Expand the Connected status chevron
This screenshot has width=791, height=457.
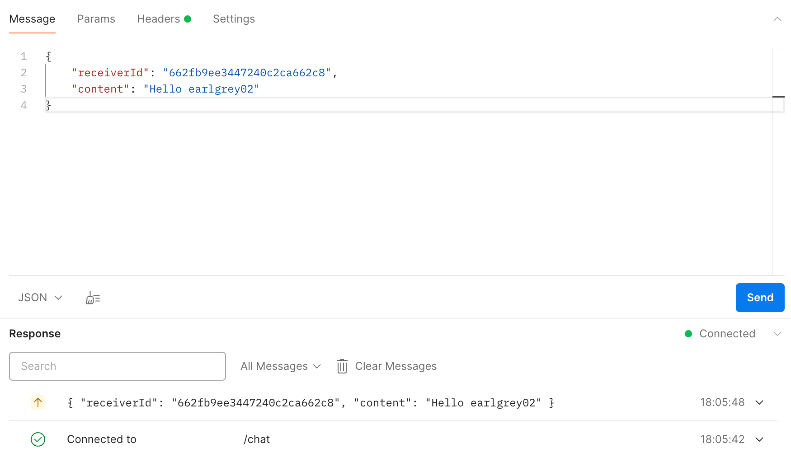[777, 334]
